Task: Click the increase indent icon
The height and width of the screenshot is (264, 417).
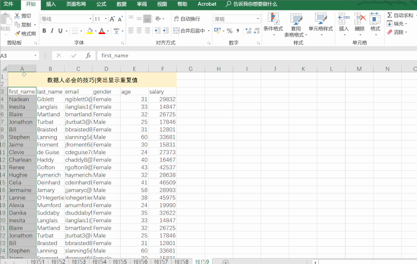Action: click(x=166, y=30)
